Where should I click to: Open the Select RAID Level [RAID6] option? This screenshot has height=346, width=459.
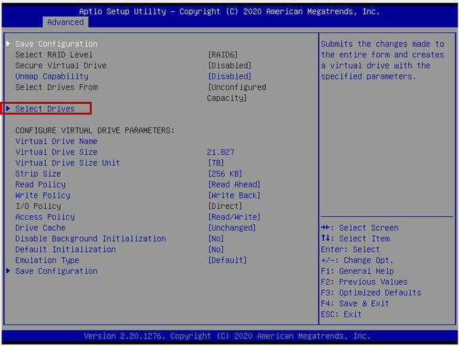(x=223, y=55)
